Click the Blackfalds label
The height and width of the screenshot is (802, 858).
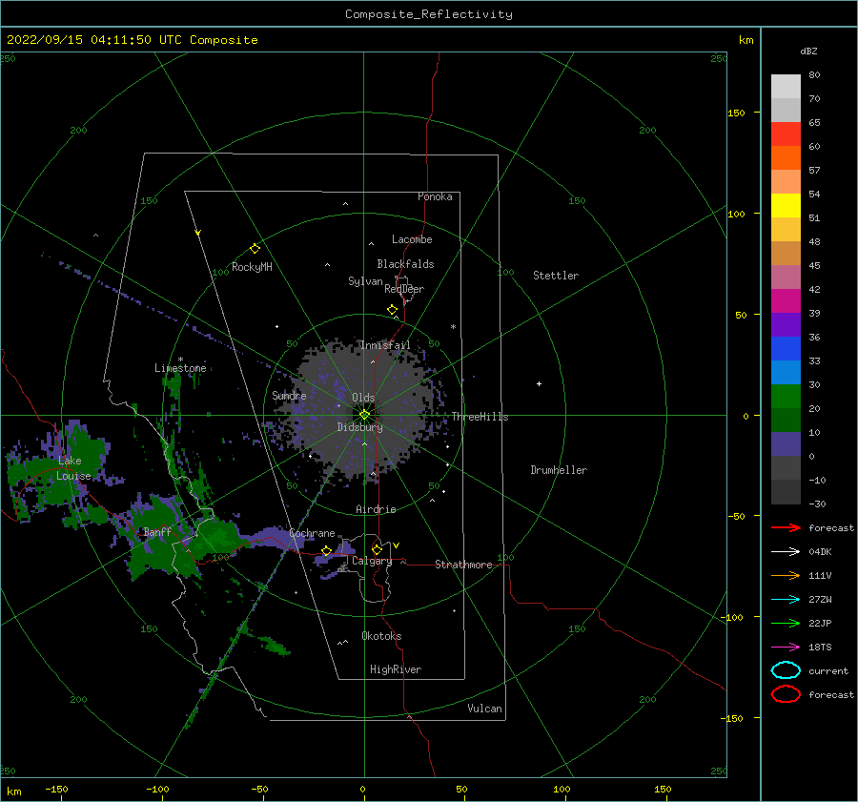point(405,264)
